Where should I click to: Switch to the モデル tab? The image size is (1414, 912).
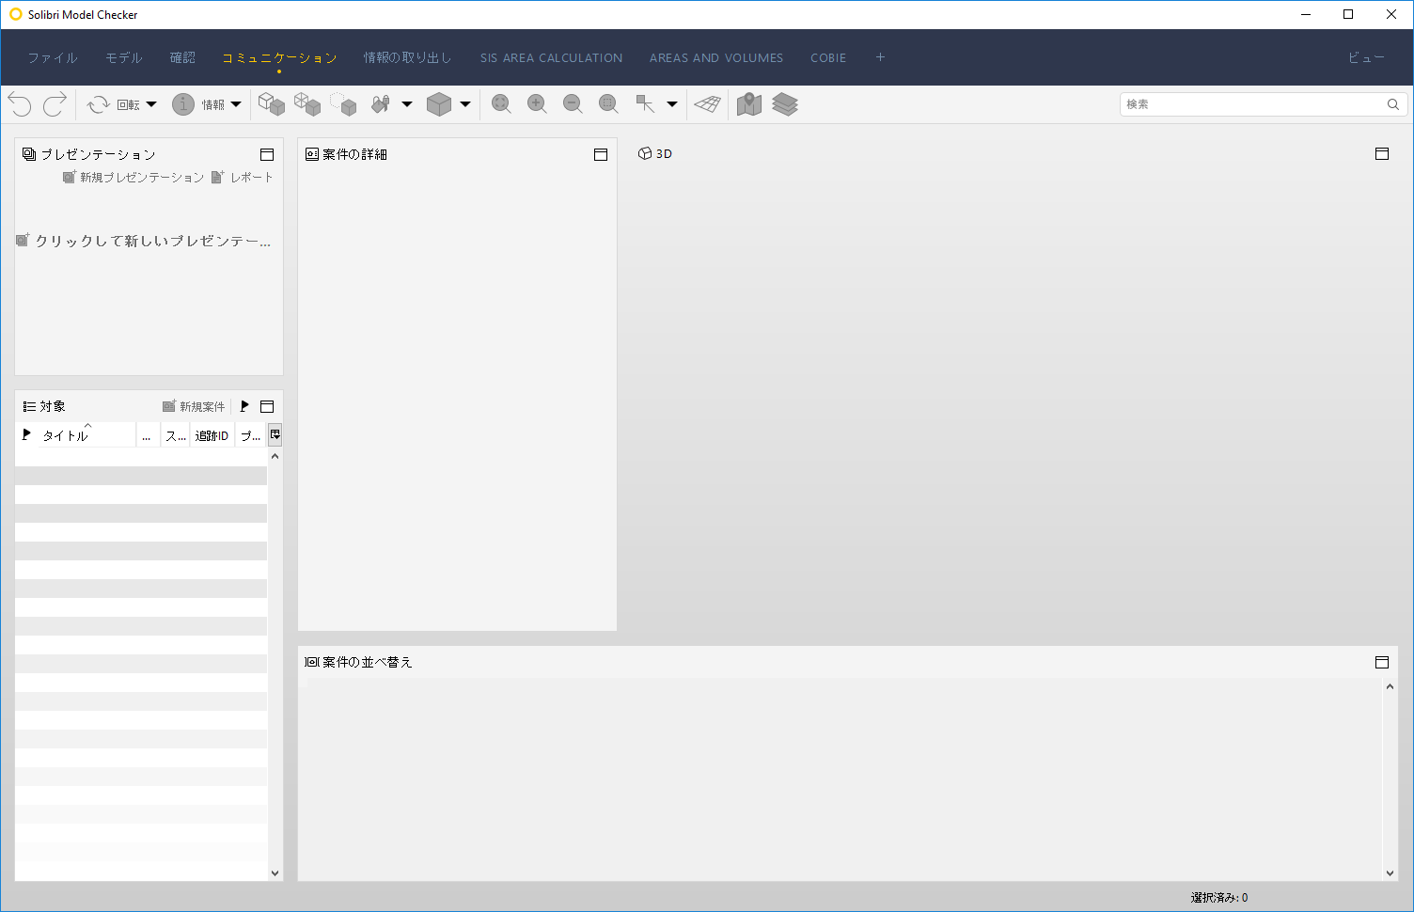pyautogui.click(x=124, y=57)
